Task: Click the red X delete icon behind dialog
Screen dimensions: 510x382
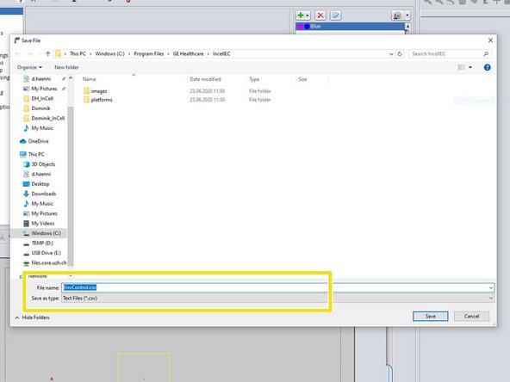Action: pos(320,15)
